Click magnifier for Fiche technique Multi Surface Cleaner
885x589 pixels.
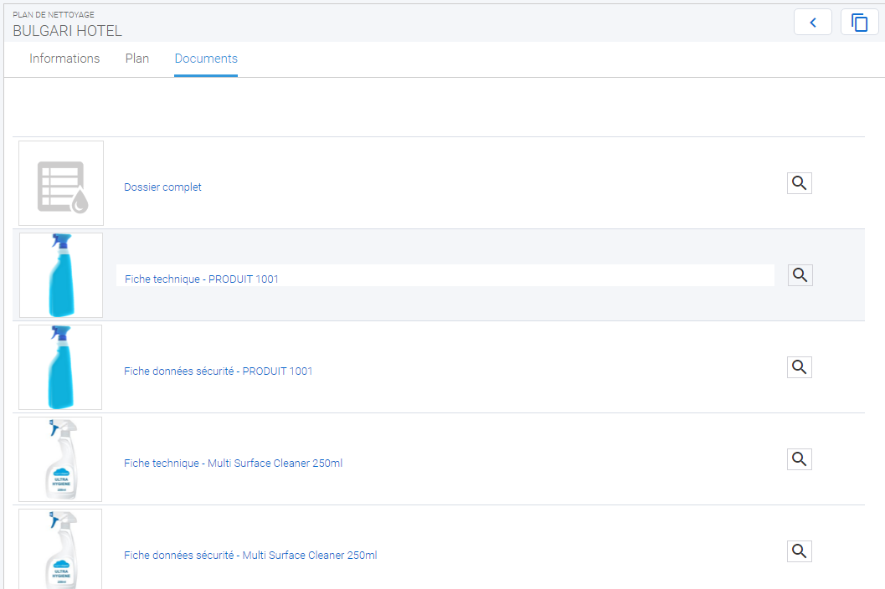(x=800, y=459)
